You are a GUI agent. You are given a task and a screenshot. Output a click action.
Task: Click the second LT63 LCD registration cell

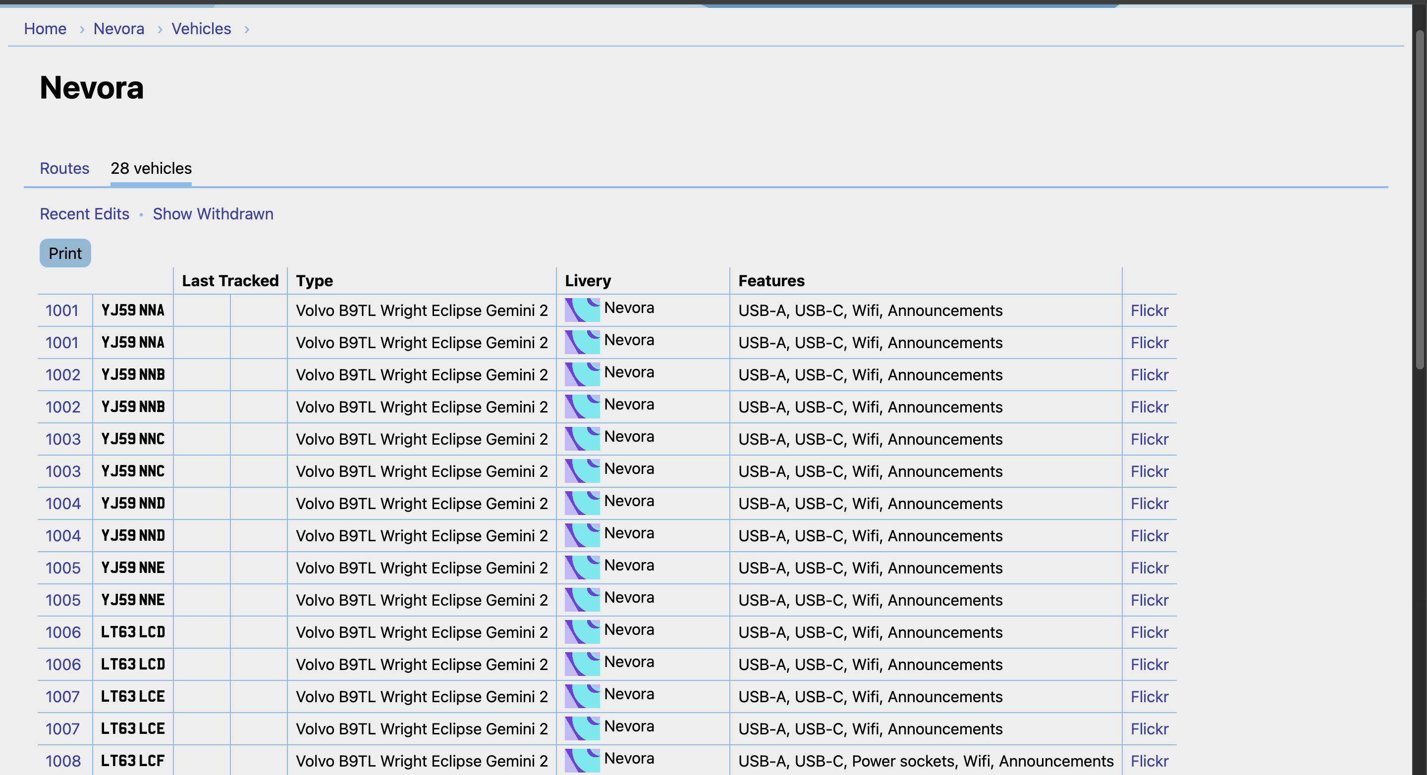click(x=133, y=664)
